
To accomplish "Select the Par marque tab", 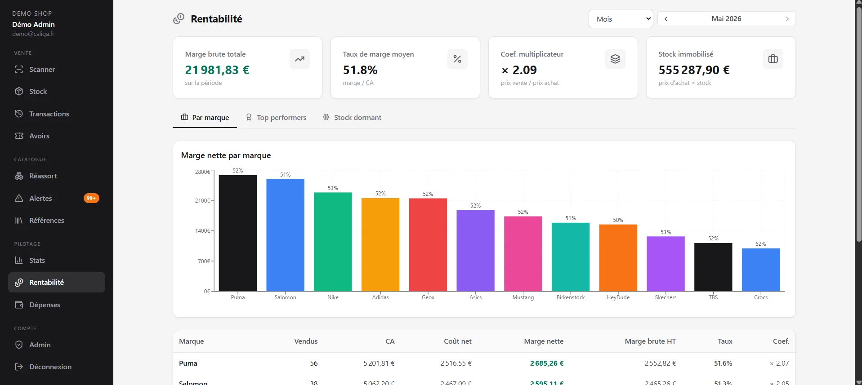I will point(205,118).
